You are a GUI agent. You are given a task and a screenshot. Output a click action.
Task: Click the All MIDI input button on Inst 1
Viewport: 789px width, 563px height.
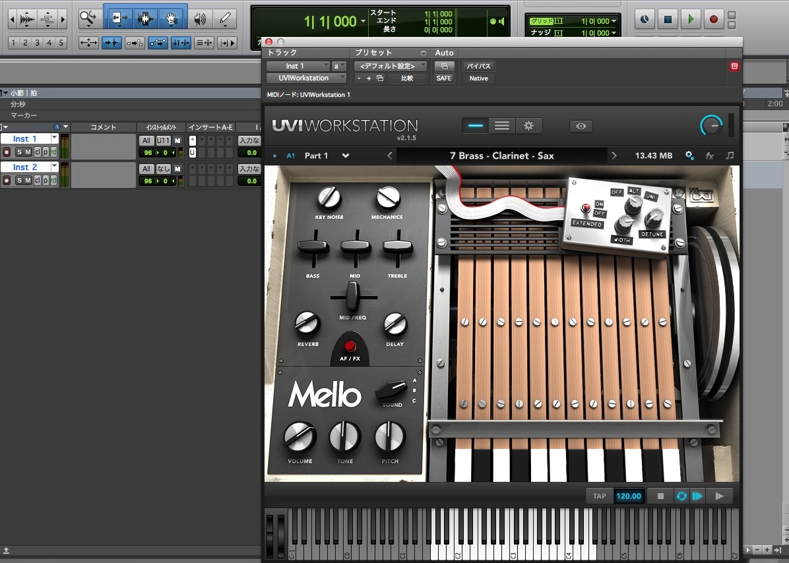coord(146,141)
